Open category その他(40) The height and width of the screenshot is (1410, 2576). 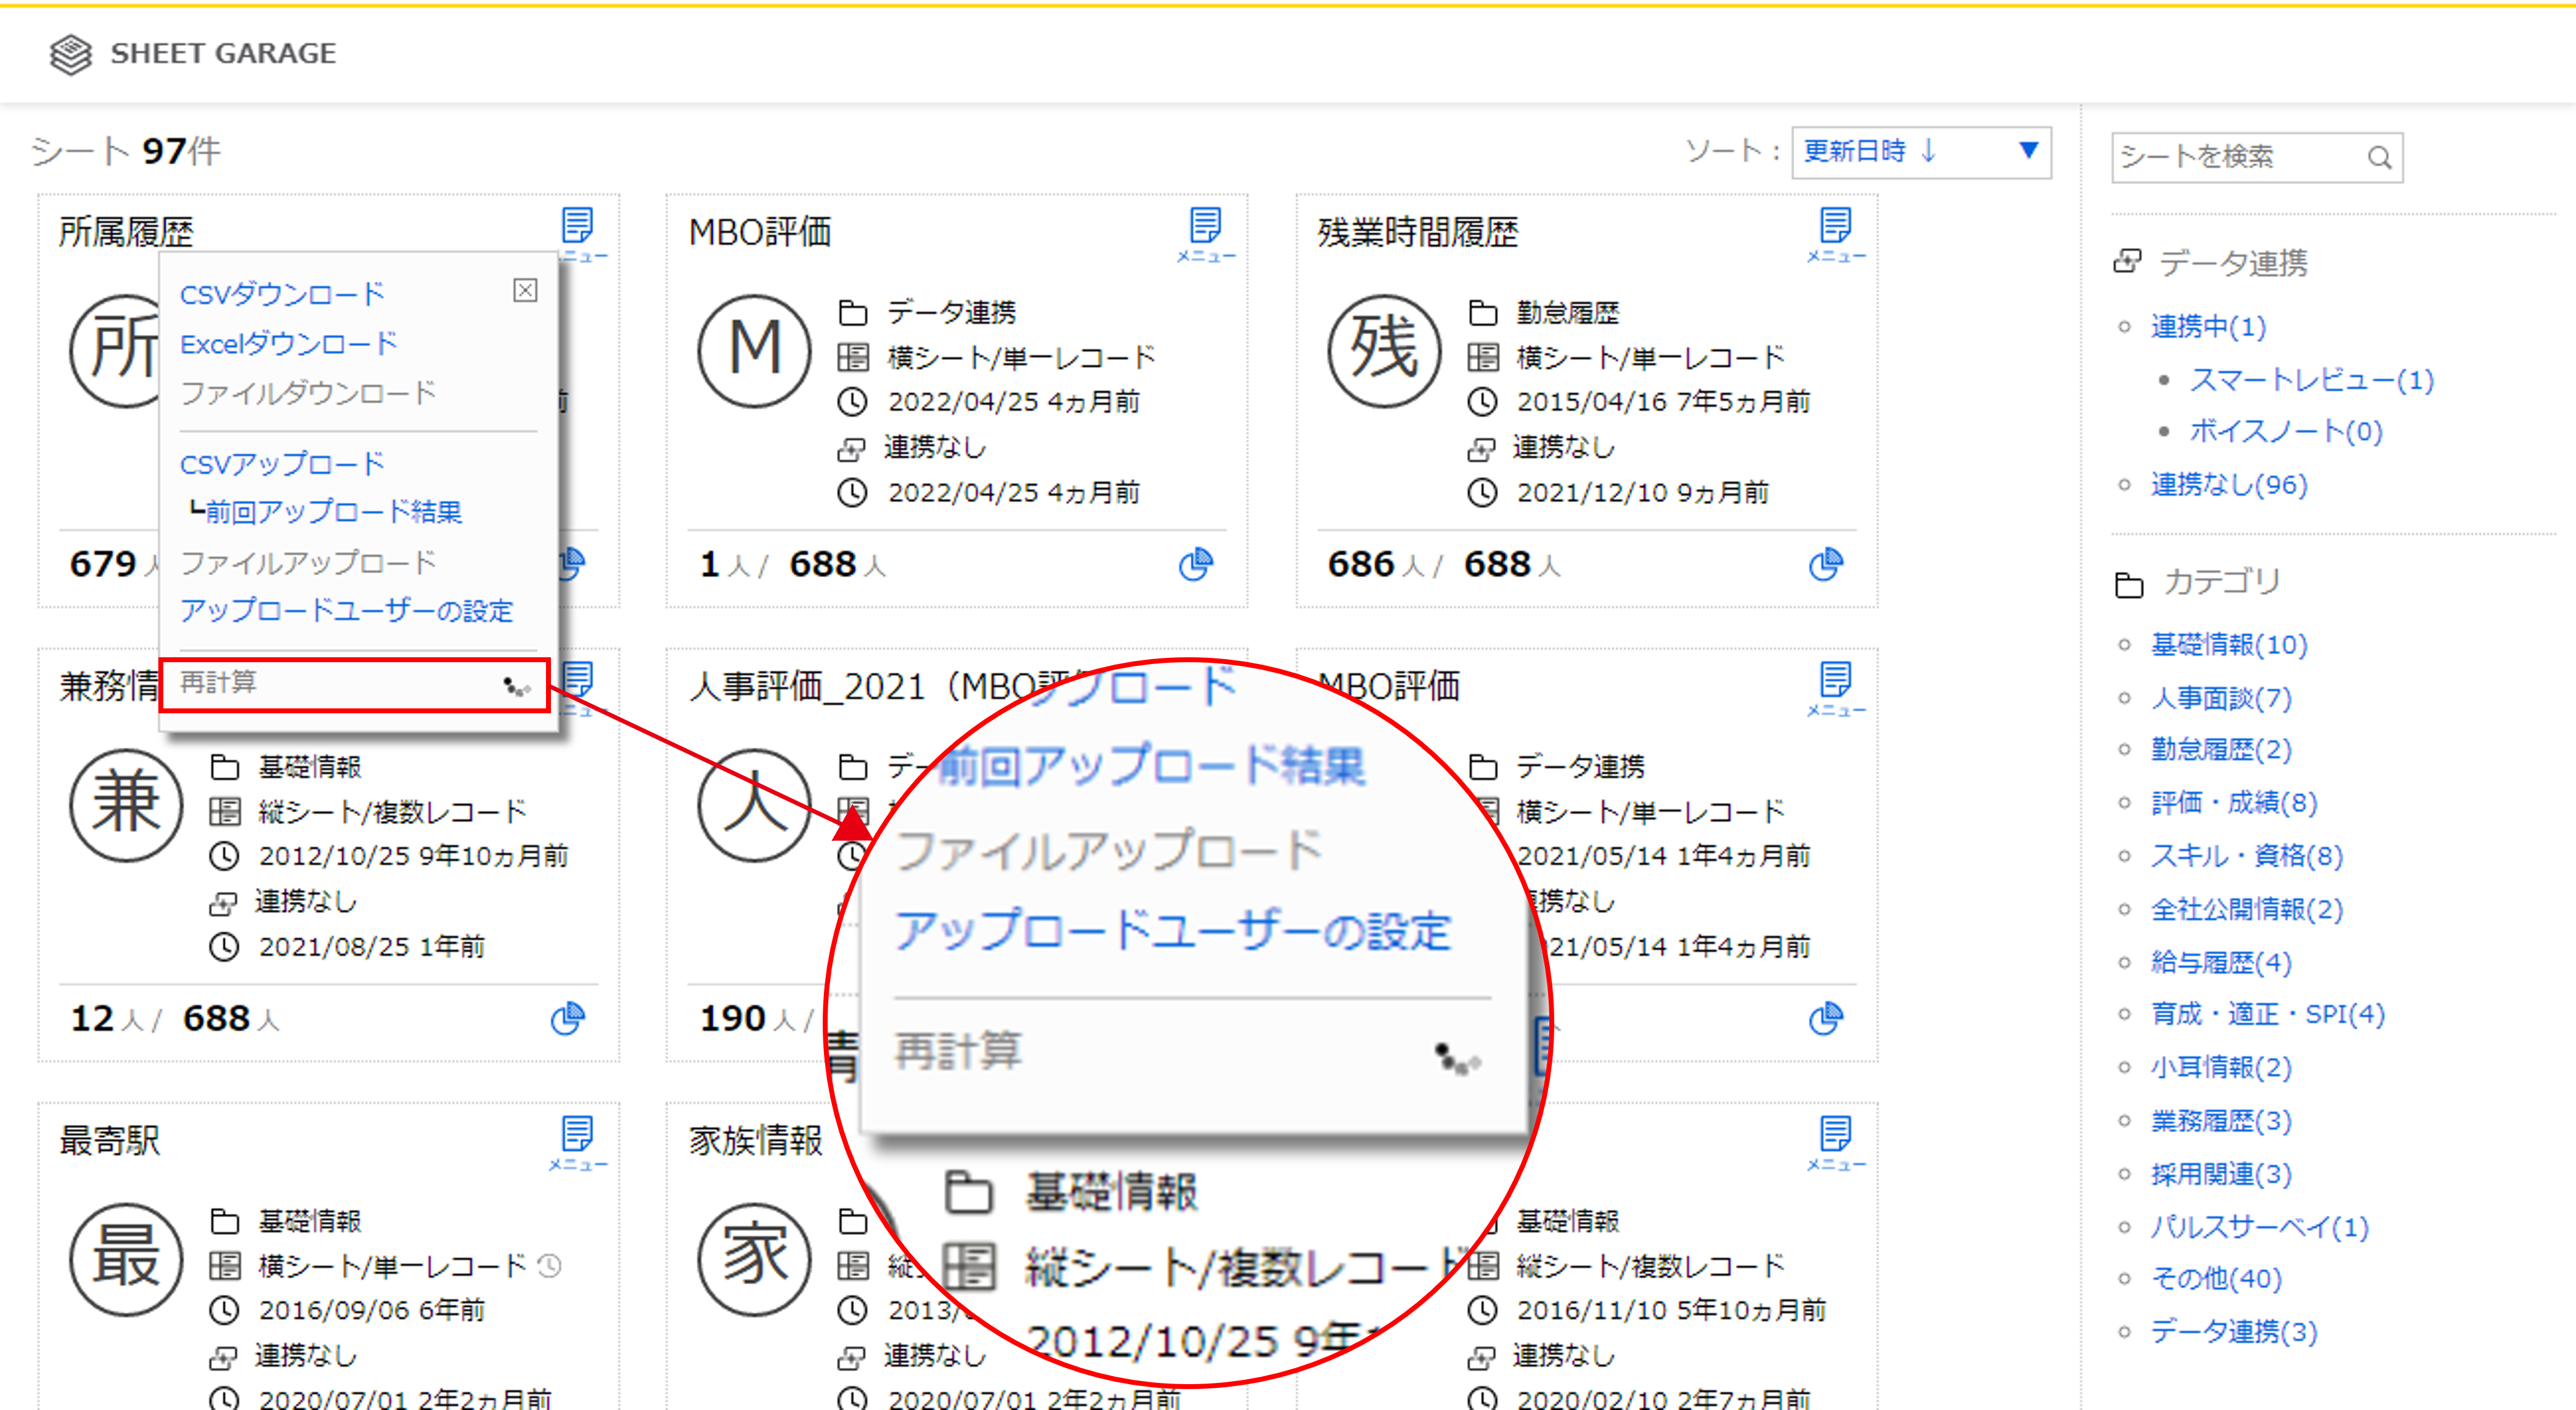(2216, 1278)
